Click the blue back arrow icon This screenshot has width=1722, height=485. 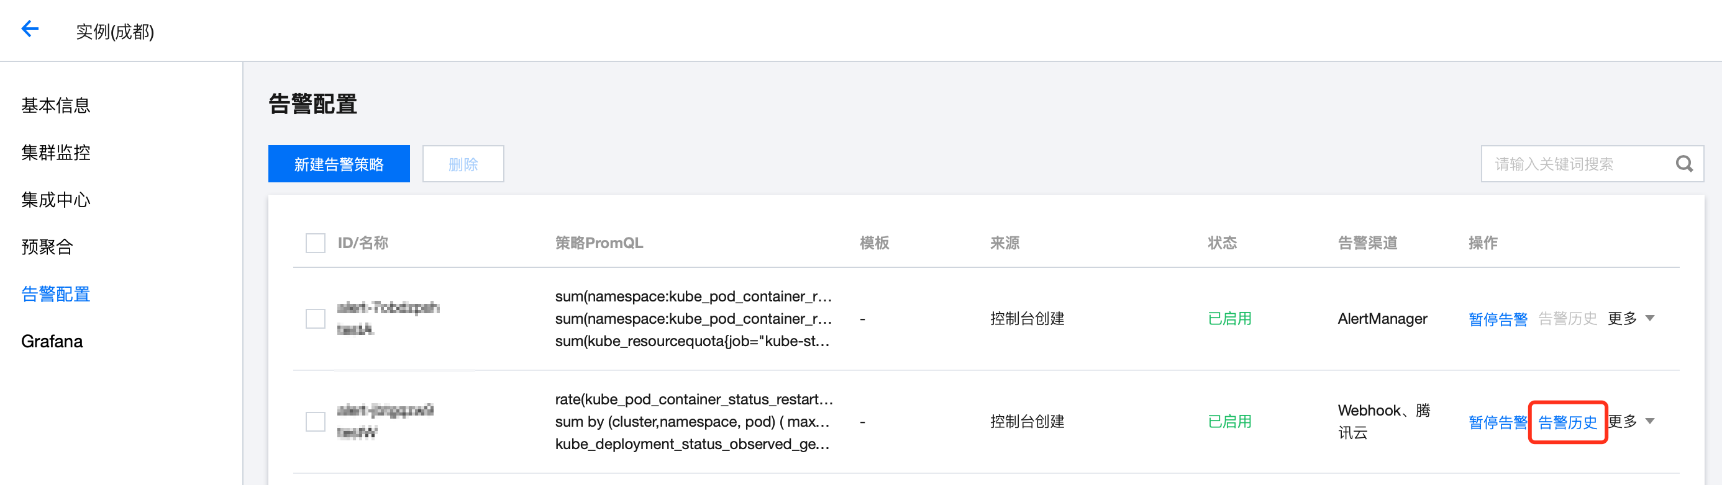coord(30,29)
